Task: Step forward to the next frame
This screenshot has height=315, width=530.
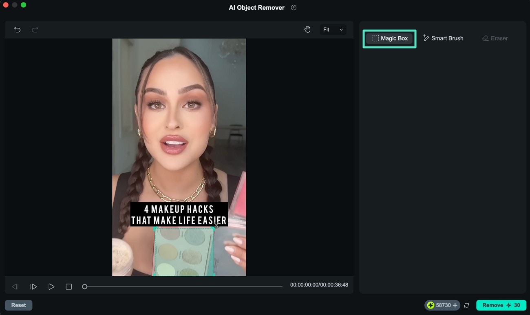Action: (x=33, y=286)
